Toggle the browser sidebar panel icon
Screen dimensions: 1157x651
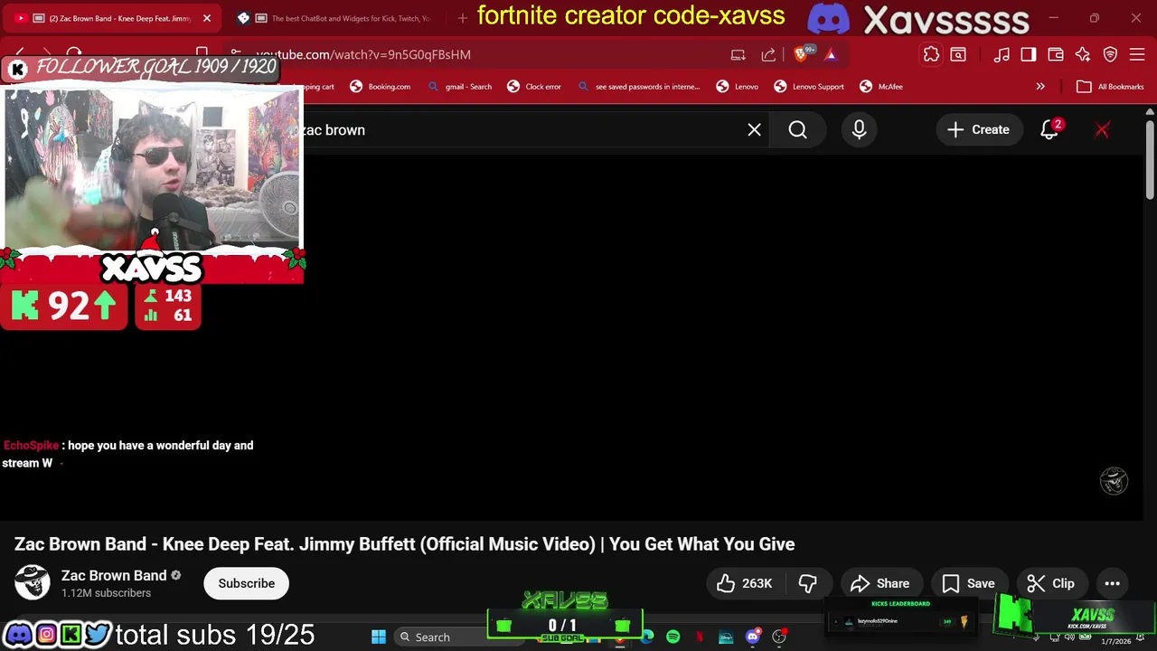(x=1029, y=54)
